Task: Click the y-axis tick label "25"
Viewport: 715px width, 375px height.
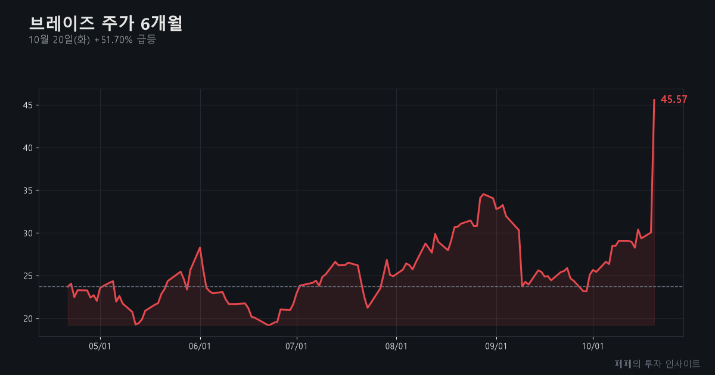Action: coord(29,276)
